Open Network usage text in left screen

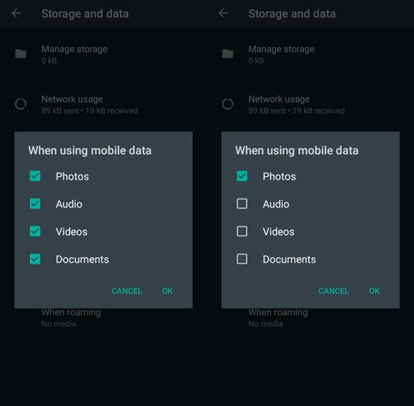coord(72,99)
